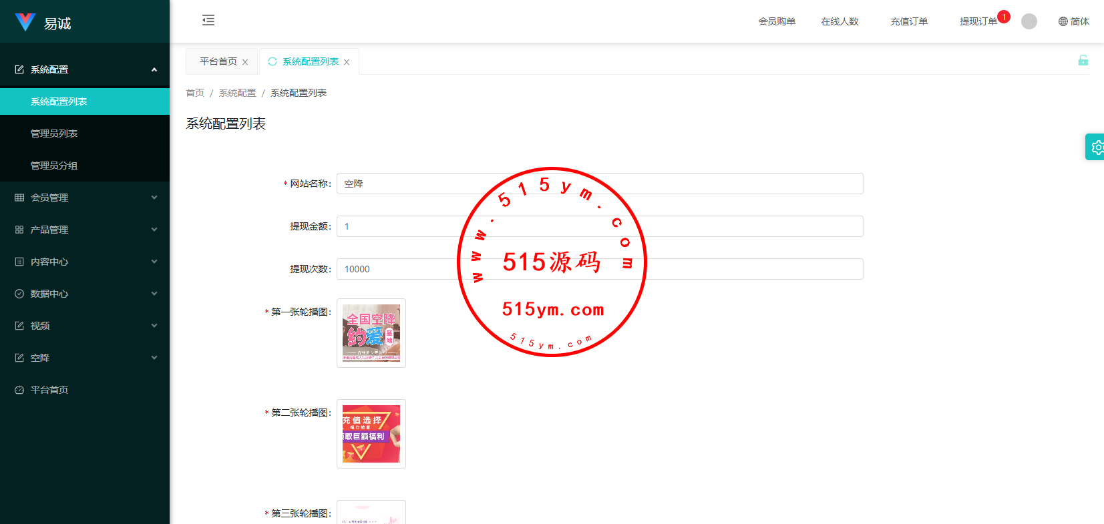
Task: Switch to the 平台首页 tab
Action: 218,61
